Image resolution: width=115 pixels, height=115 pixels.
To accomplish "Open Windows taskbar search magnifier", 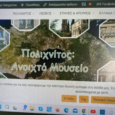I will point(7,107).
